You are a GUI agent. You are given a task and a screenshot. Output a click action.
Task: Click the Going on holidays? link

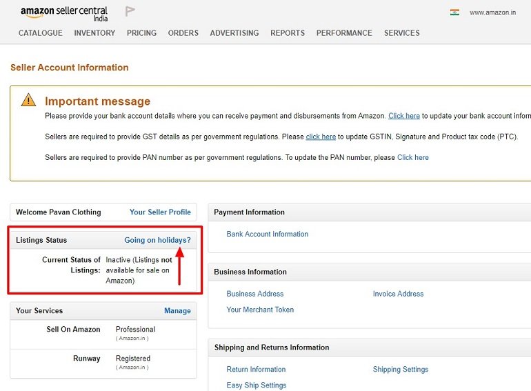click(x=157, y=240)
